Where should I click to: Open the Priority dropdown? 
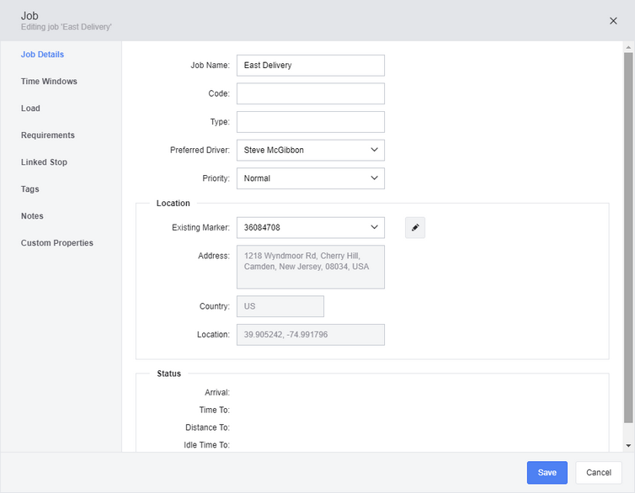point(311,178)
